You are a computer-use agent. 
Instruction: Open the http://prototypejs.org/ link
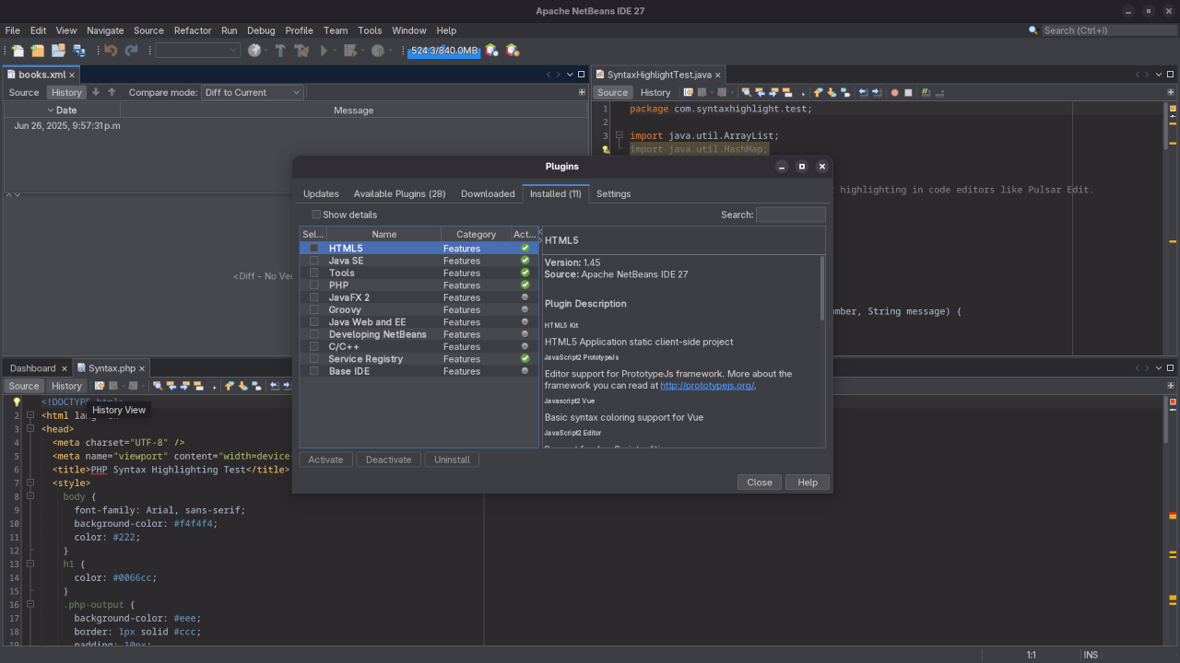[708, 386]
